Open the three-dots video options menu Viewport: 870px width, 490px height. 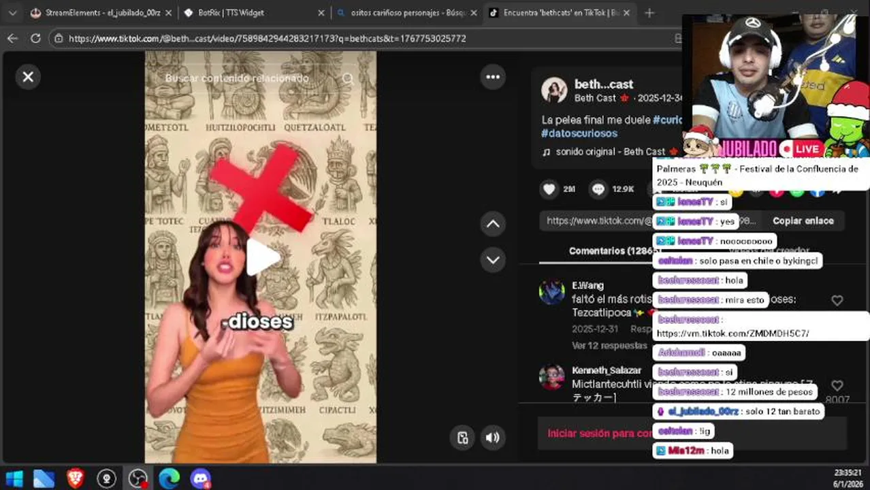(x=493, y=77)
